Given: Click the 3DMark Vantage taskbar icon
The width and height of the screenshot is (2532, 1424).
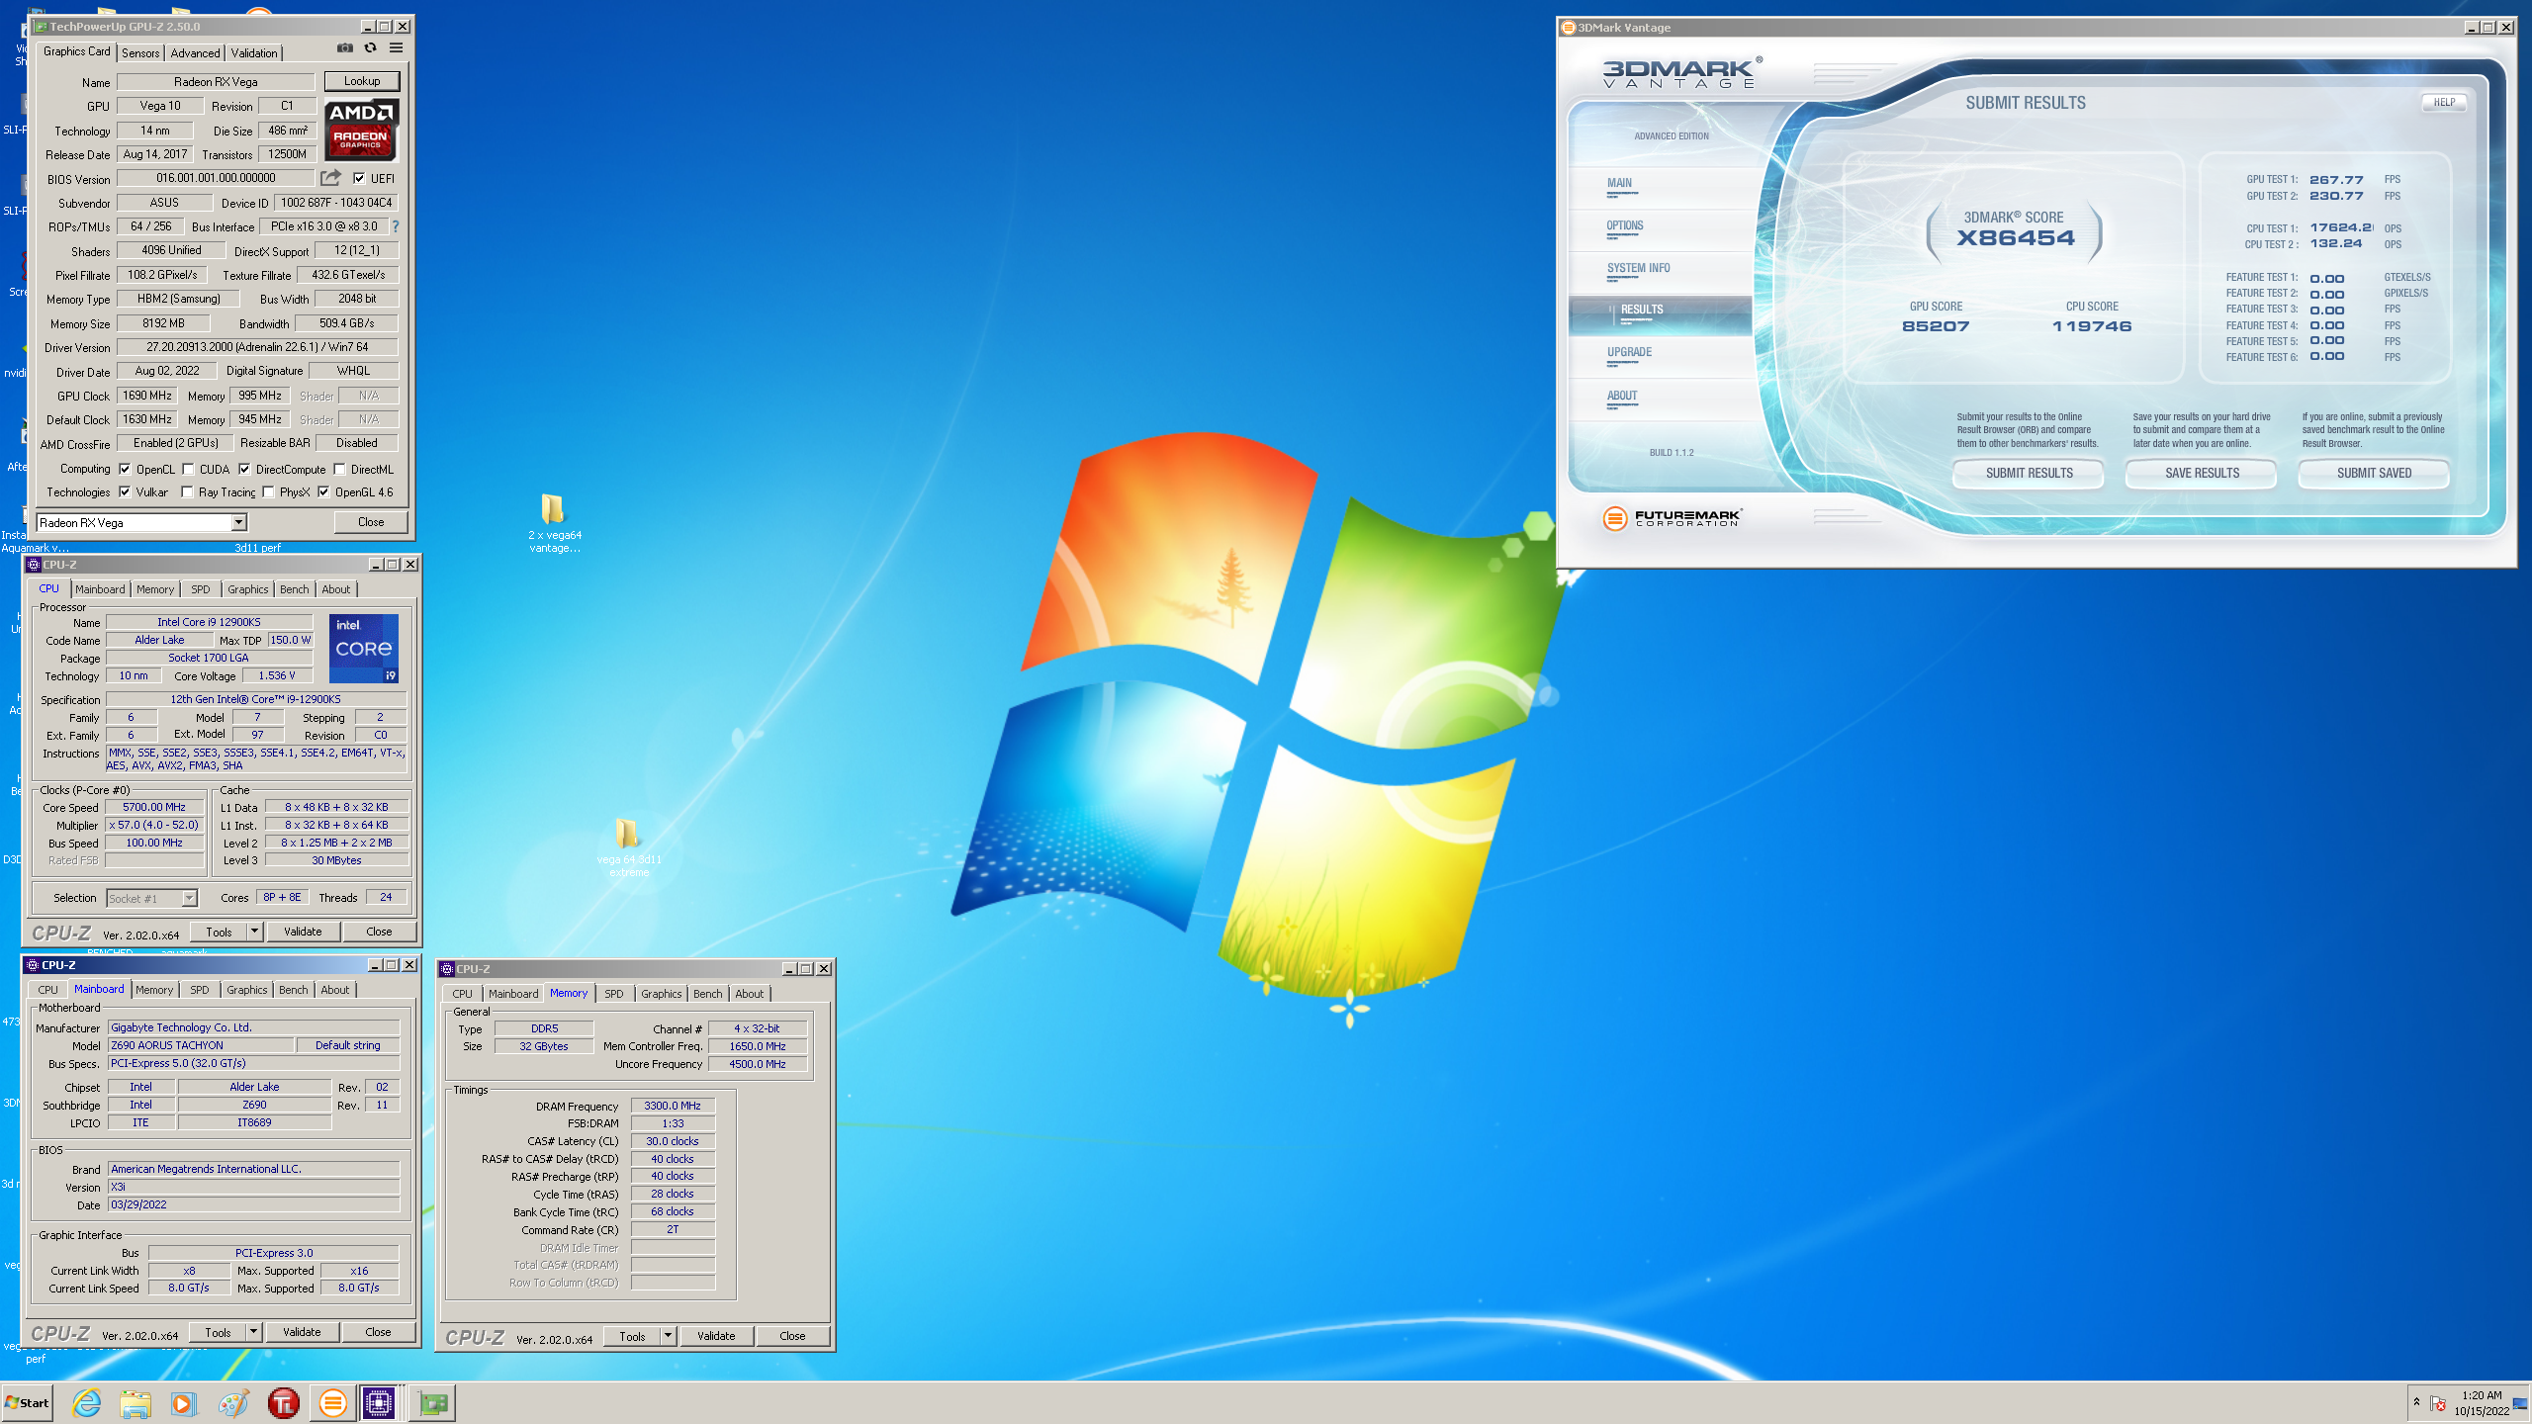Looking at the screenshot, I should [332, 1402].
